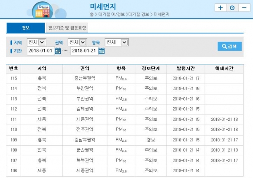Viewport: 253px width, 178px height.
Task: Click 홈 in the breadcrumb
Action: pyautogui.click(x=92, y=14)
